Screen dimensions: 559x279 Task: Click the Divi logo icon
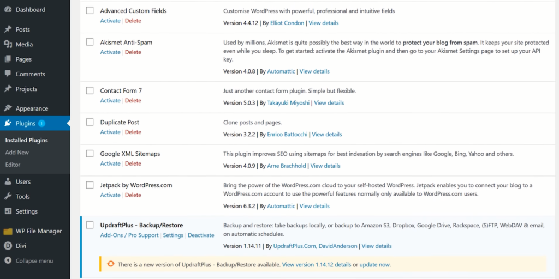tap(8, 246)
